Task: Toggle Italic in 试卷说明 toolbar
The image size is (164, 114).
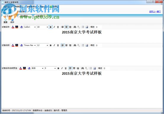Action: tap(54, 45)
